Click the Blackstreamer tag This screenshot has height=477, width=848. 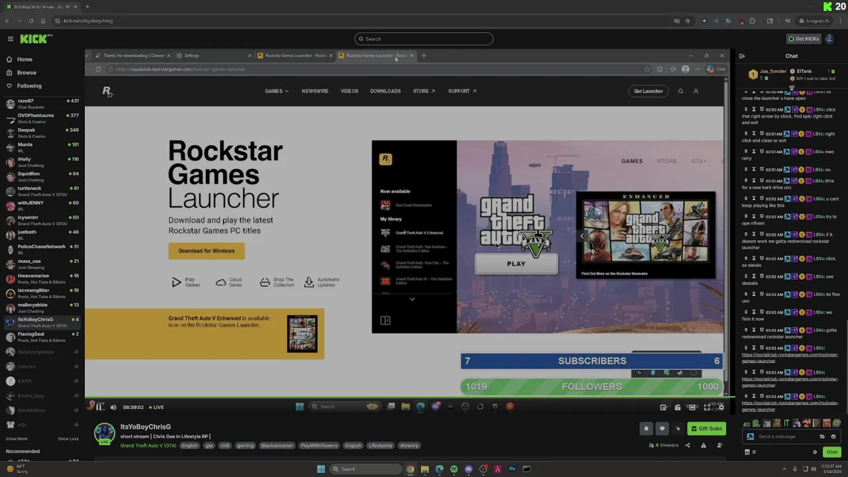point(277,445)
